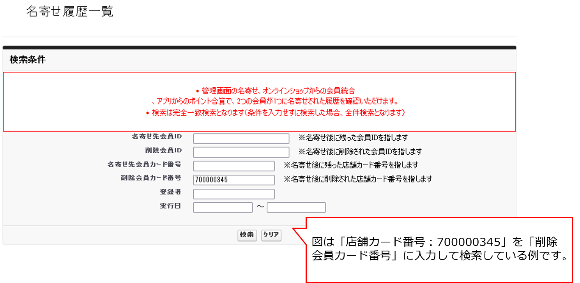
Task: Click the 検索条件 section header
Action: tap(28, 60)
